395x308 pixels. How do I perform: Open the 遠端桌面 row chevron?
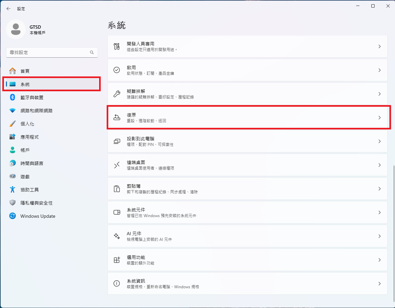(380, 165)
